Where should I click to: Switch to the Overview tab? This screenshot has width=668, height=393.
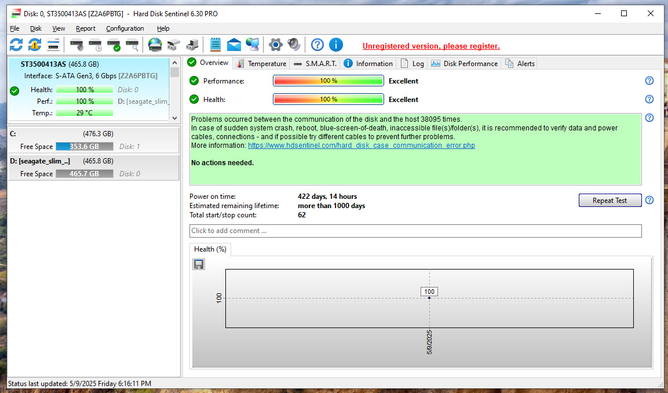[x=209, y=63]
